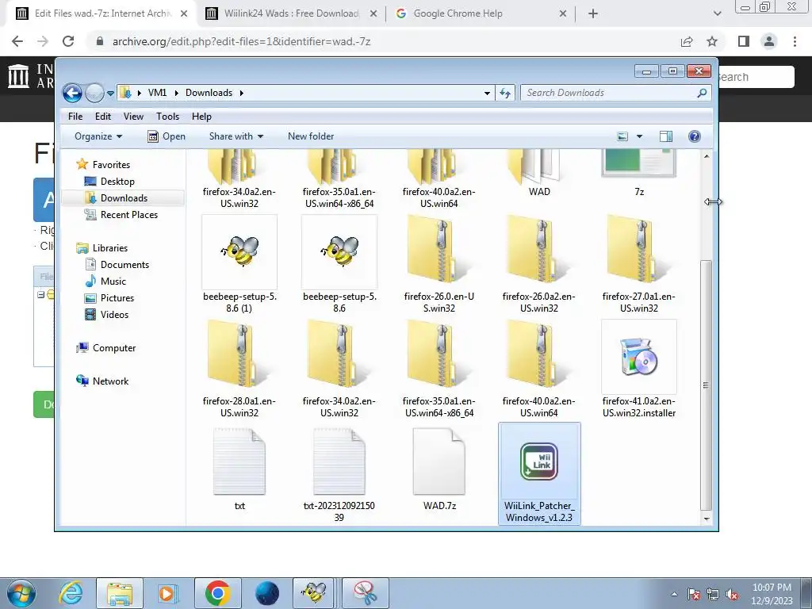Select firefox-41.0a2.en-US.win32.installer icon
This screenshot has height=609, width=812.
click(639, 356)
